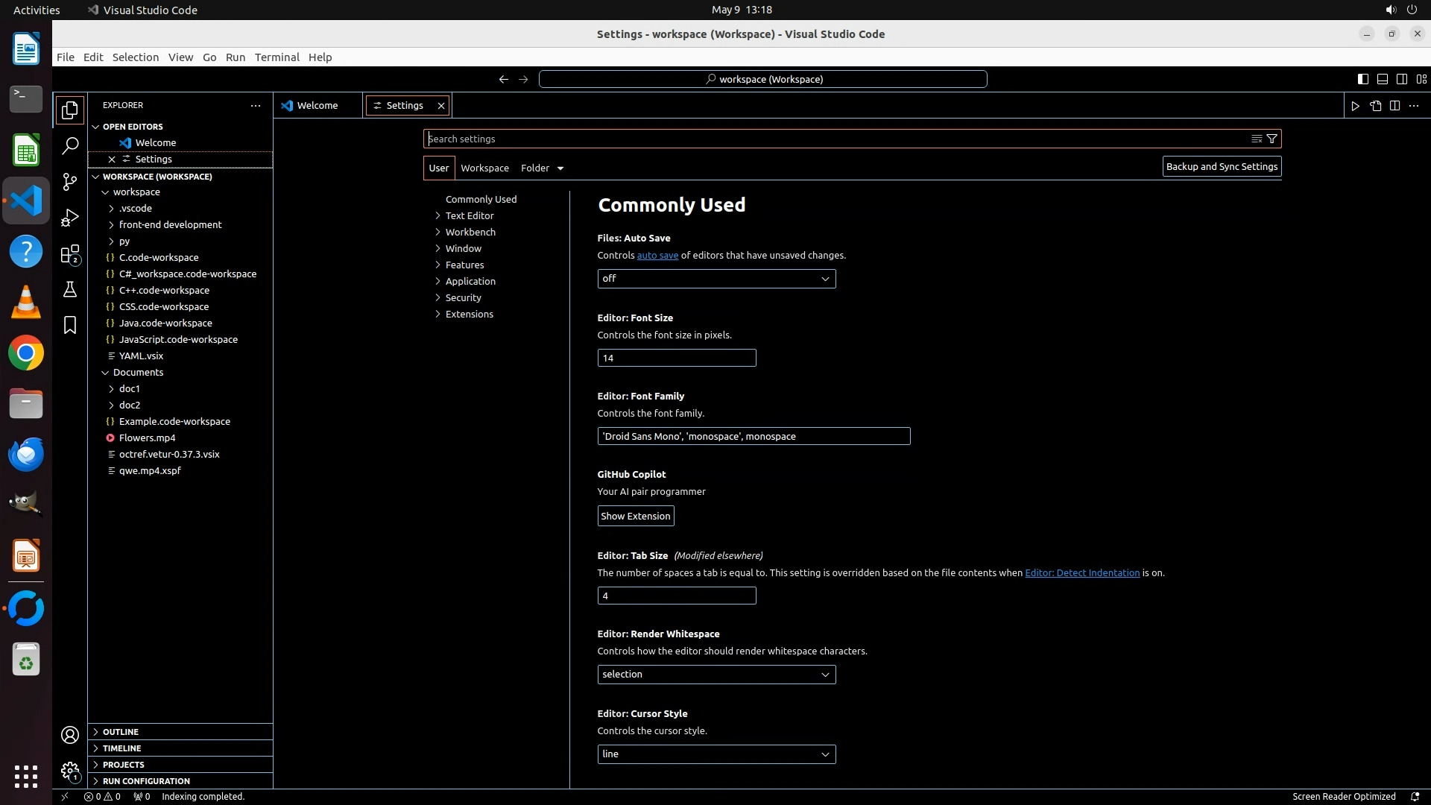Expand the front-end development folder
1431x805 pixels.
point(170,224)
